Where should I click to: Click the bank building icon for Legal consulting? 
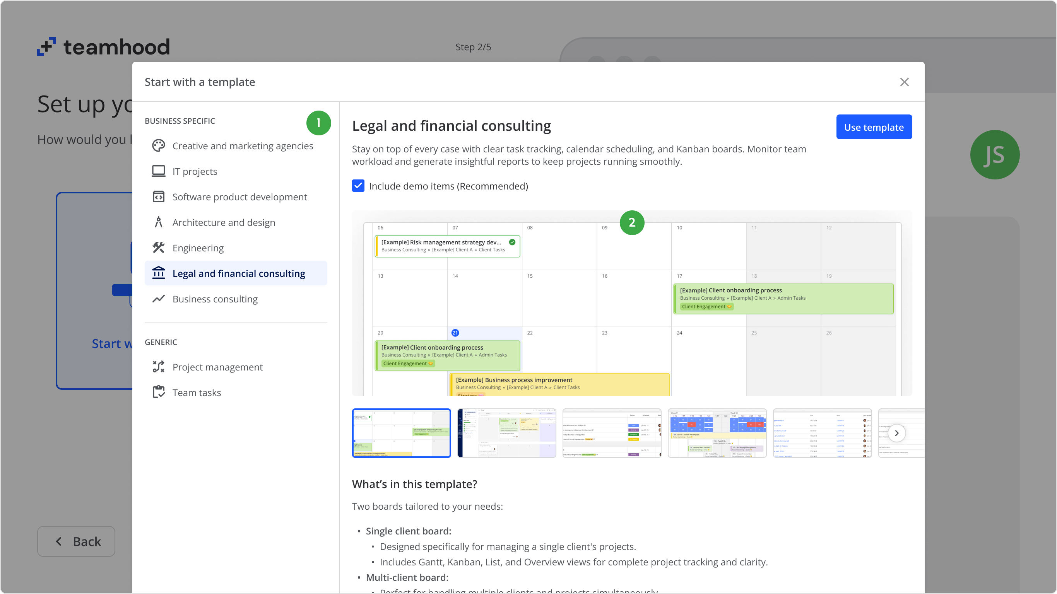(158, 273)
